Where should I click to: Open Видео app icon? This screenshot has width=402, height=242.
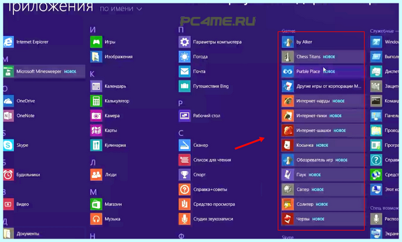[x=8, y=204]
